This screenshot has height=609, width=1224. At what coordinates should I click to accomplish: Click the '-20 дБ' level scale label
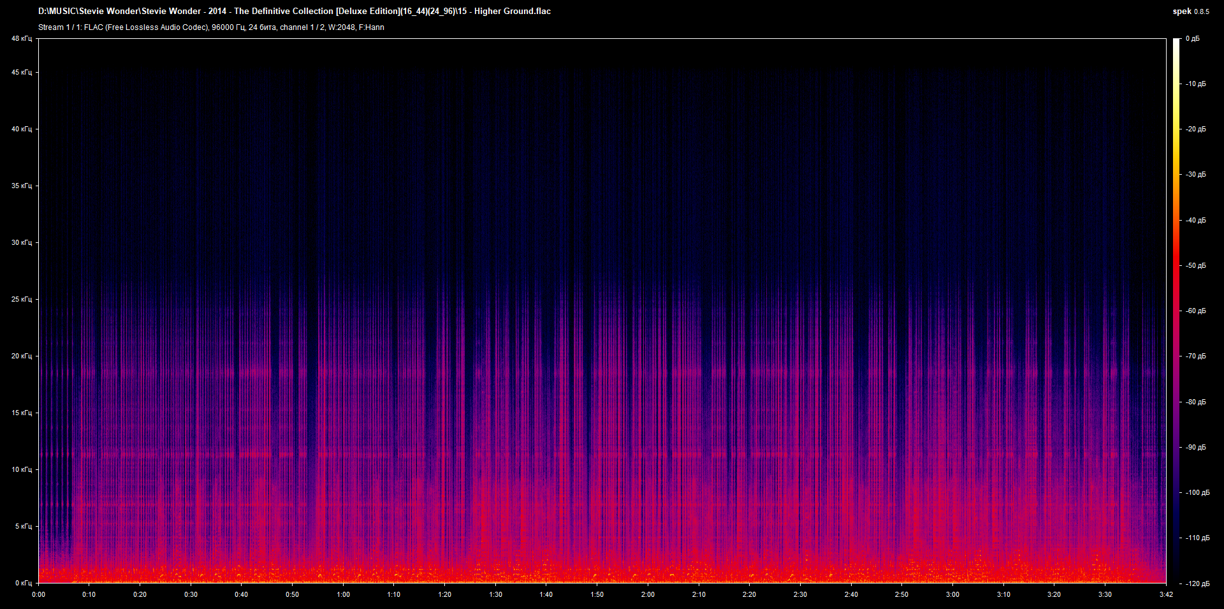click(1196, 129)
